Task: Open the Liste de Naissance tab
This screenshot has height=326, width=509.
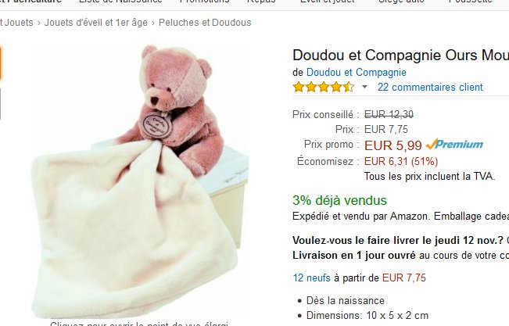Action: pos(120,2)
